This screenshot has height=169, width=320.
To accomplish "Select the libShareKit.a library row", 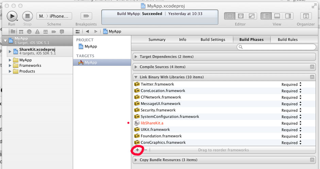I will click(x=224, y=123).
